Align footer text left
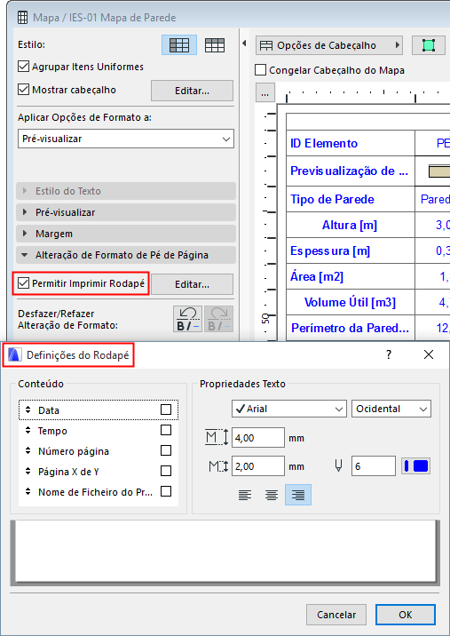450x636 pixels. tap(245, 495)
